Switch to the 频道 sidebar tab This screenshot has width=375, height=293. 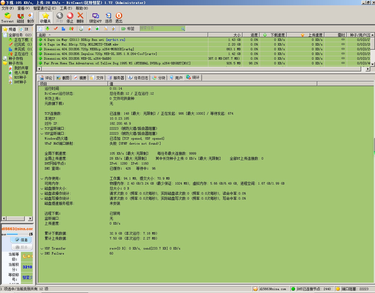[9, 29]
